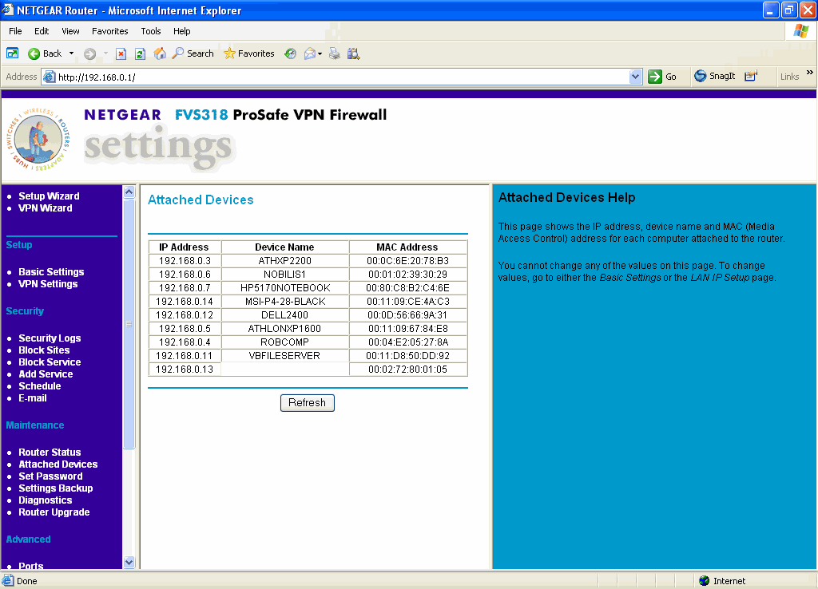
Task: Open the Router Status link
Action: (x=50, y=453)
